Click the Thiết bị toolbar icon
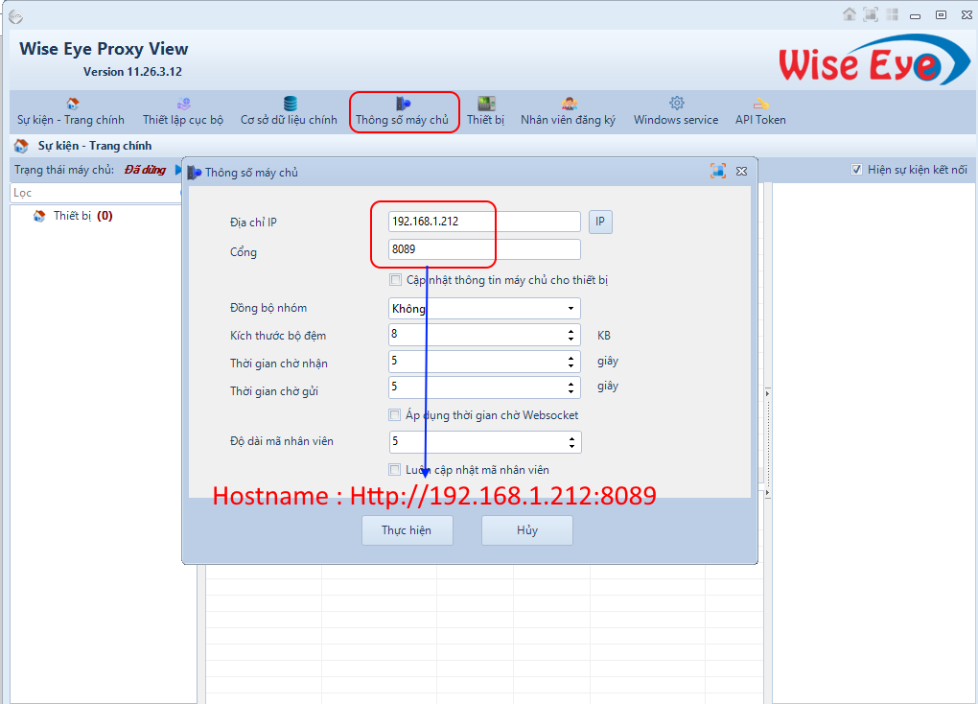 coord(485,109)
